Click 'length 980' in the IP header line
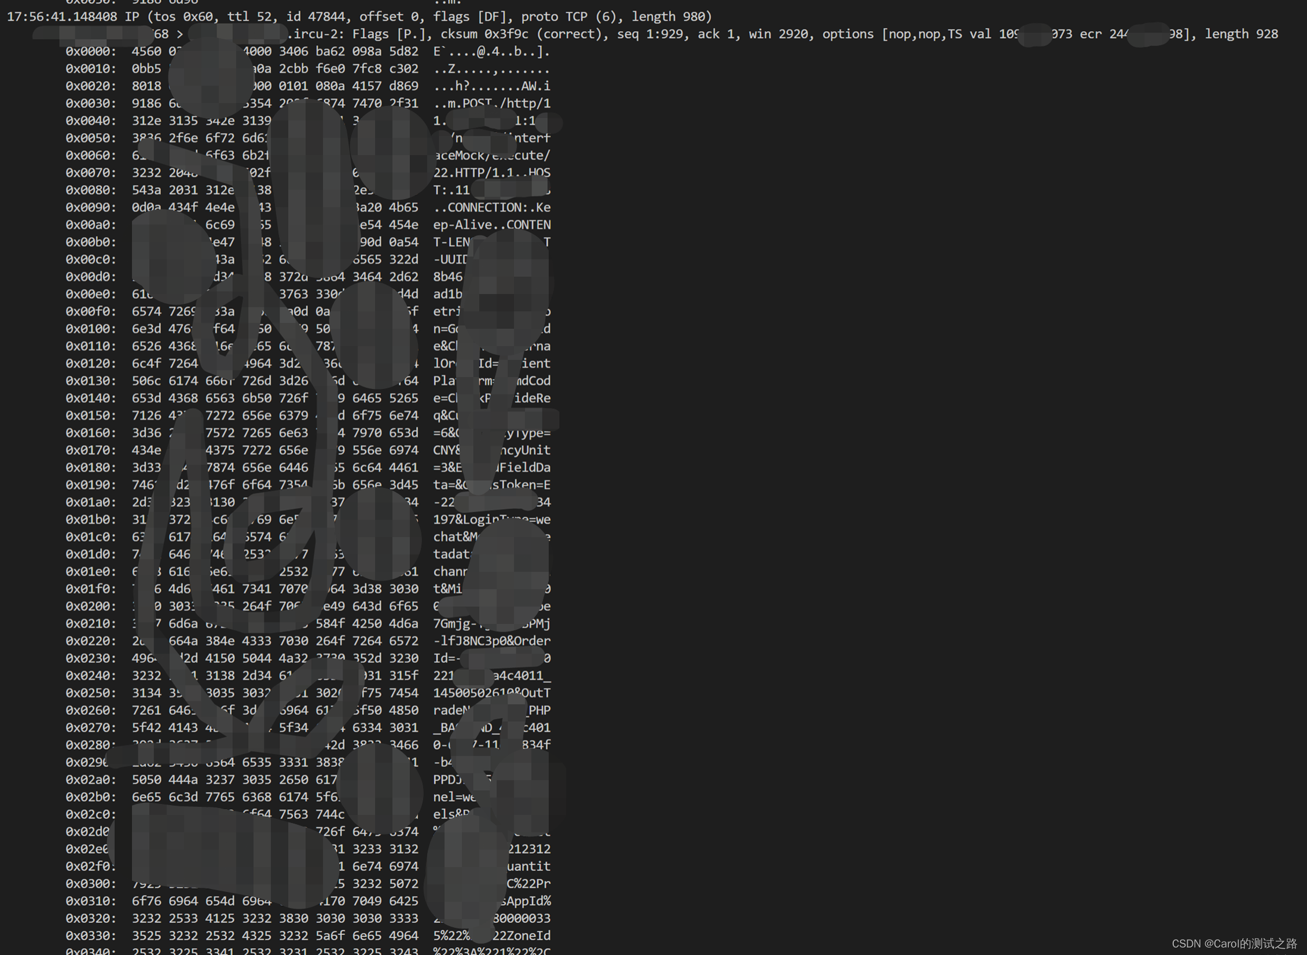1307x955 pixels. 670,17
